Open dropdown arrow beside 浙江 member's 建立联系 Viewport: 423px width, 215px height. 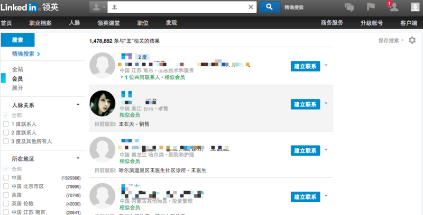click(x=326, y=103)
